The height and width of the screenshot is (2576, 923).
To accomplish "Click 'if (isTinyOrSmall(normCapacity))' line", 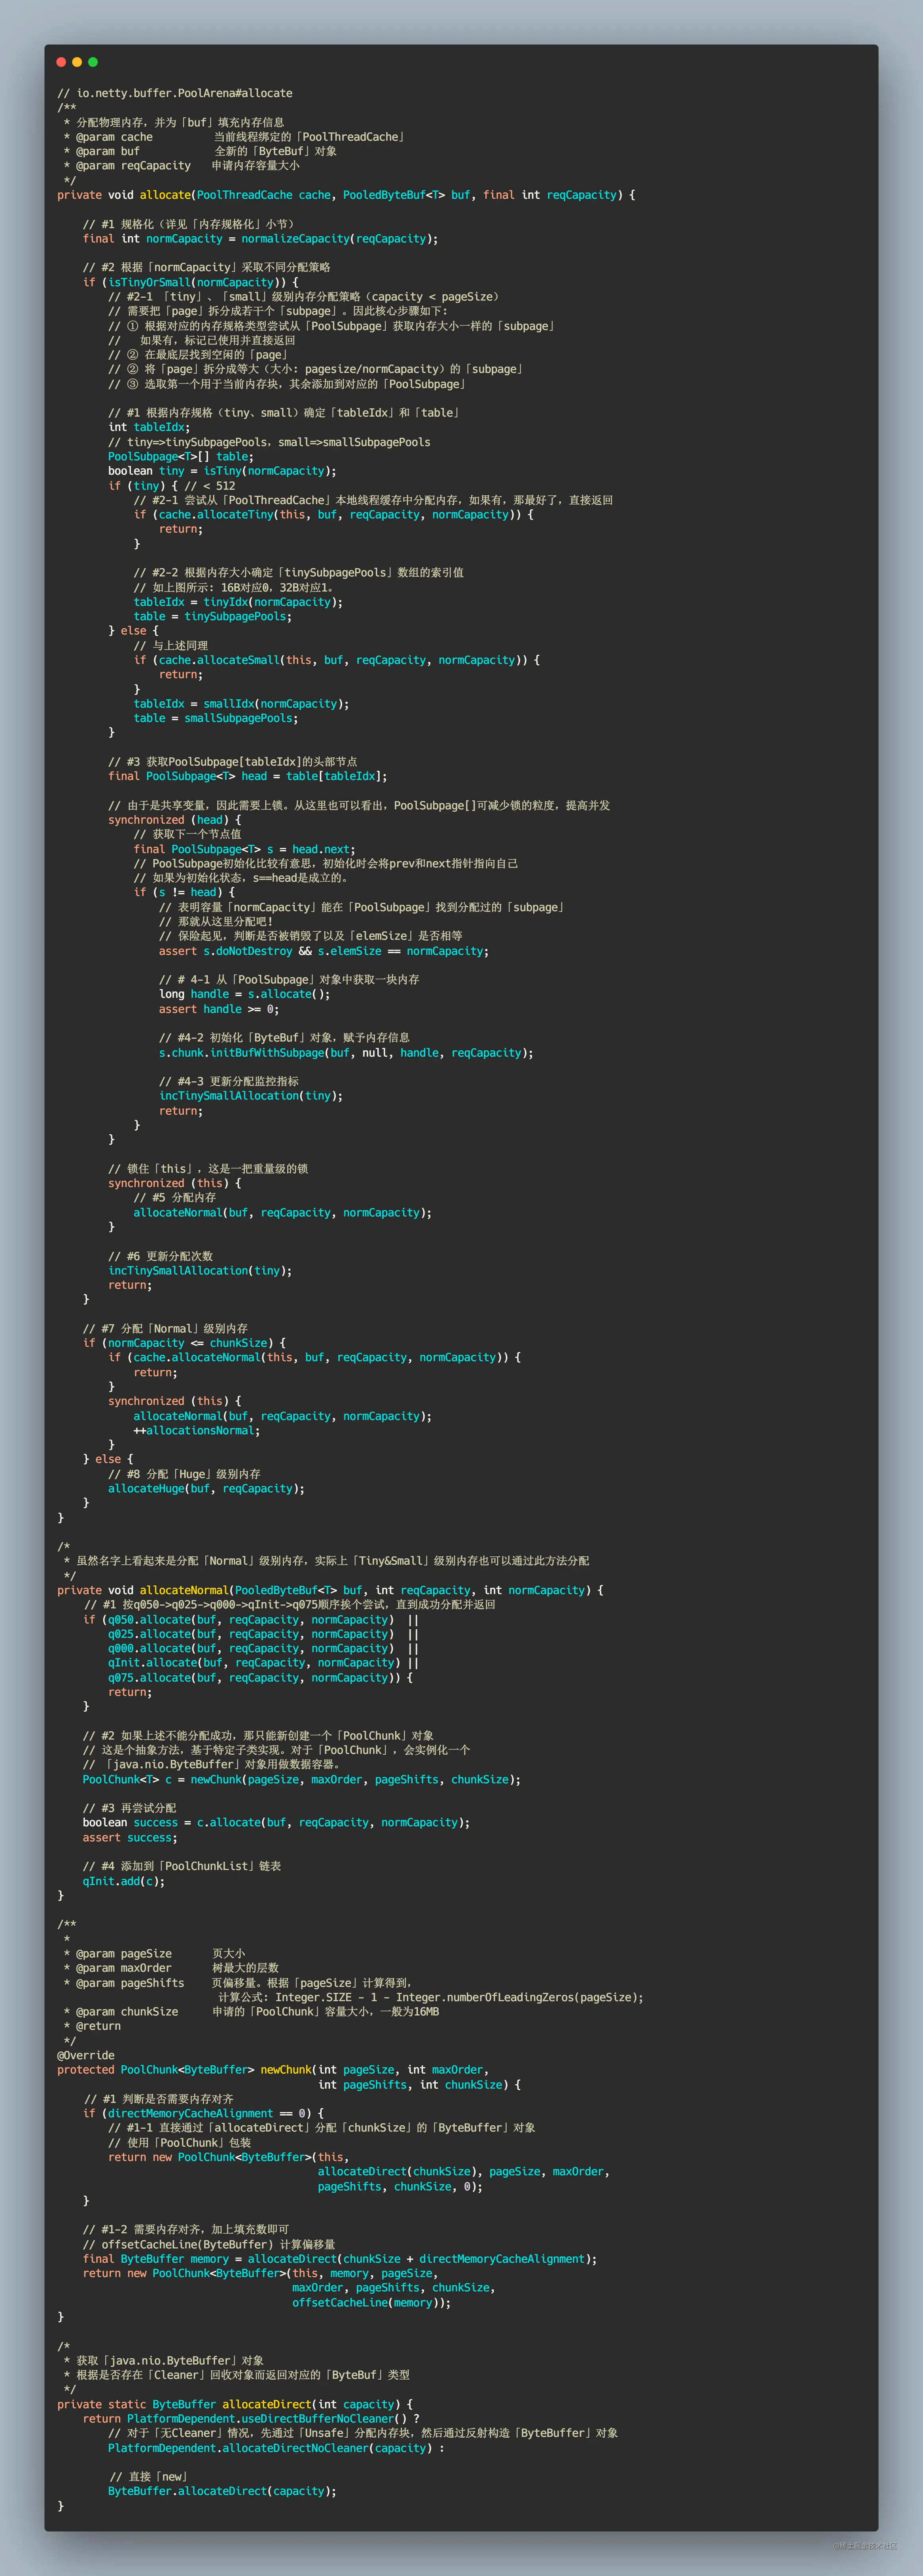I will (190, 283).
